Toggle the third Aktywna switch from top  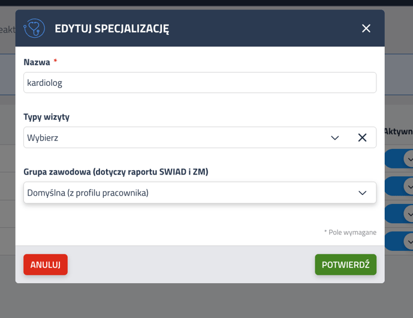click(x=399, y=214)
